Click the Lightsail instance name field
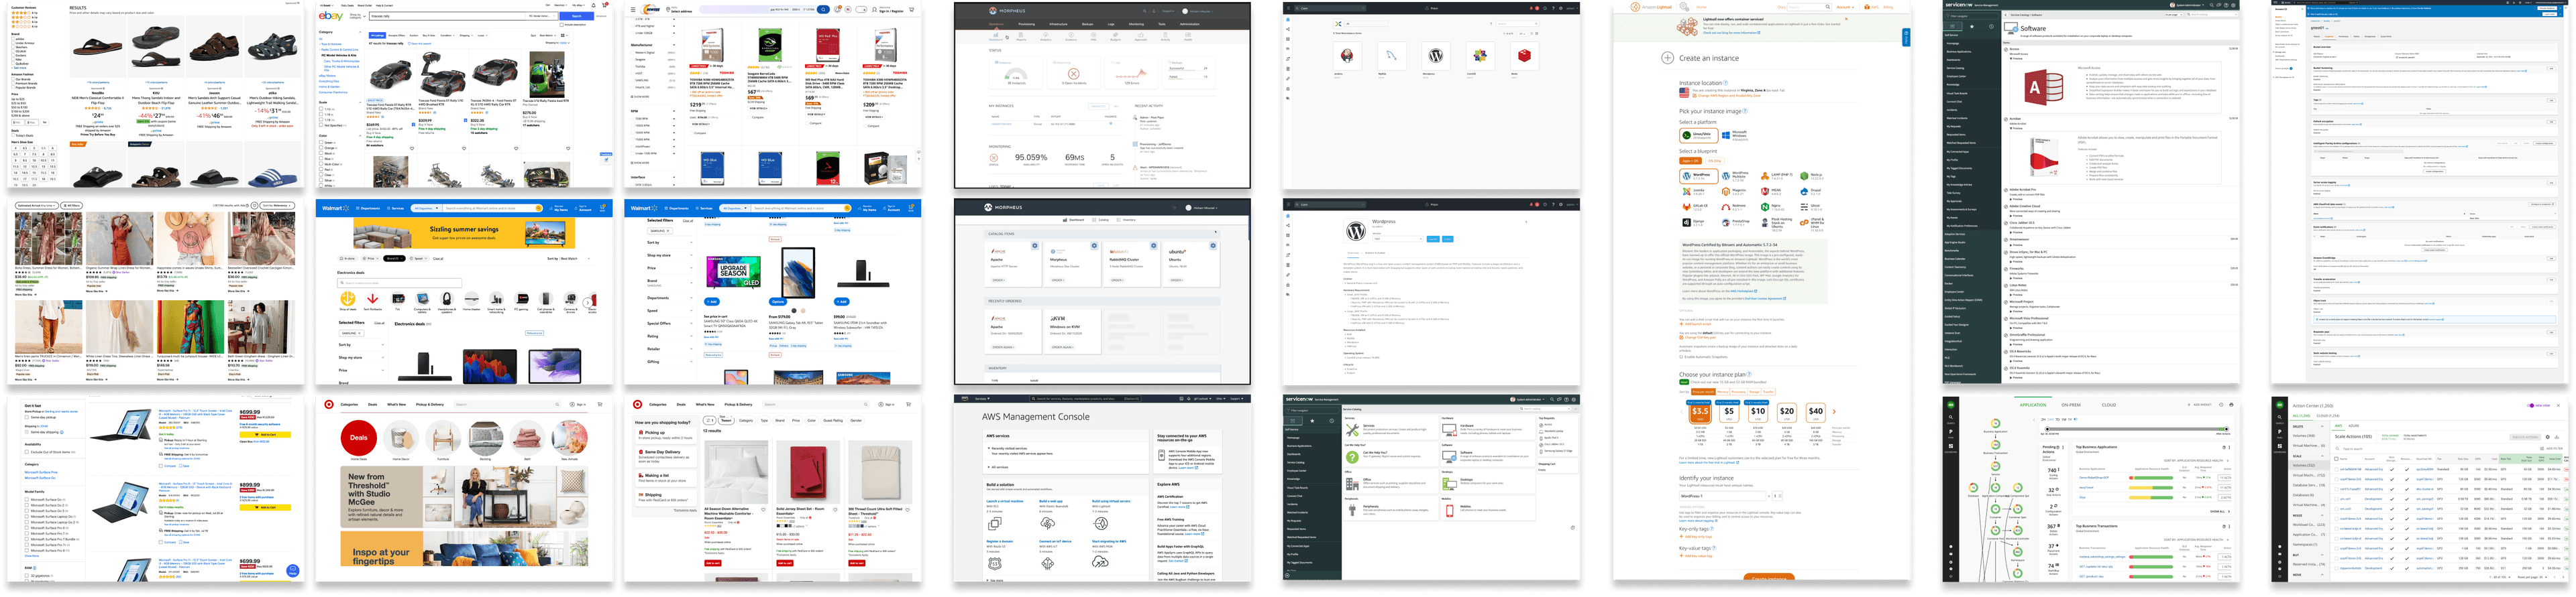2576x597 pixels. tap(1723, 496)
